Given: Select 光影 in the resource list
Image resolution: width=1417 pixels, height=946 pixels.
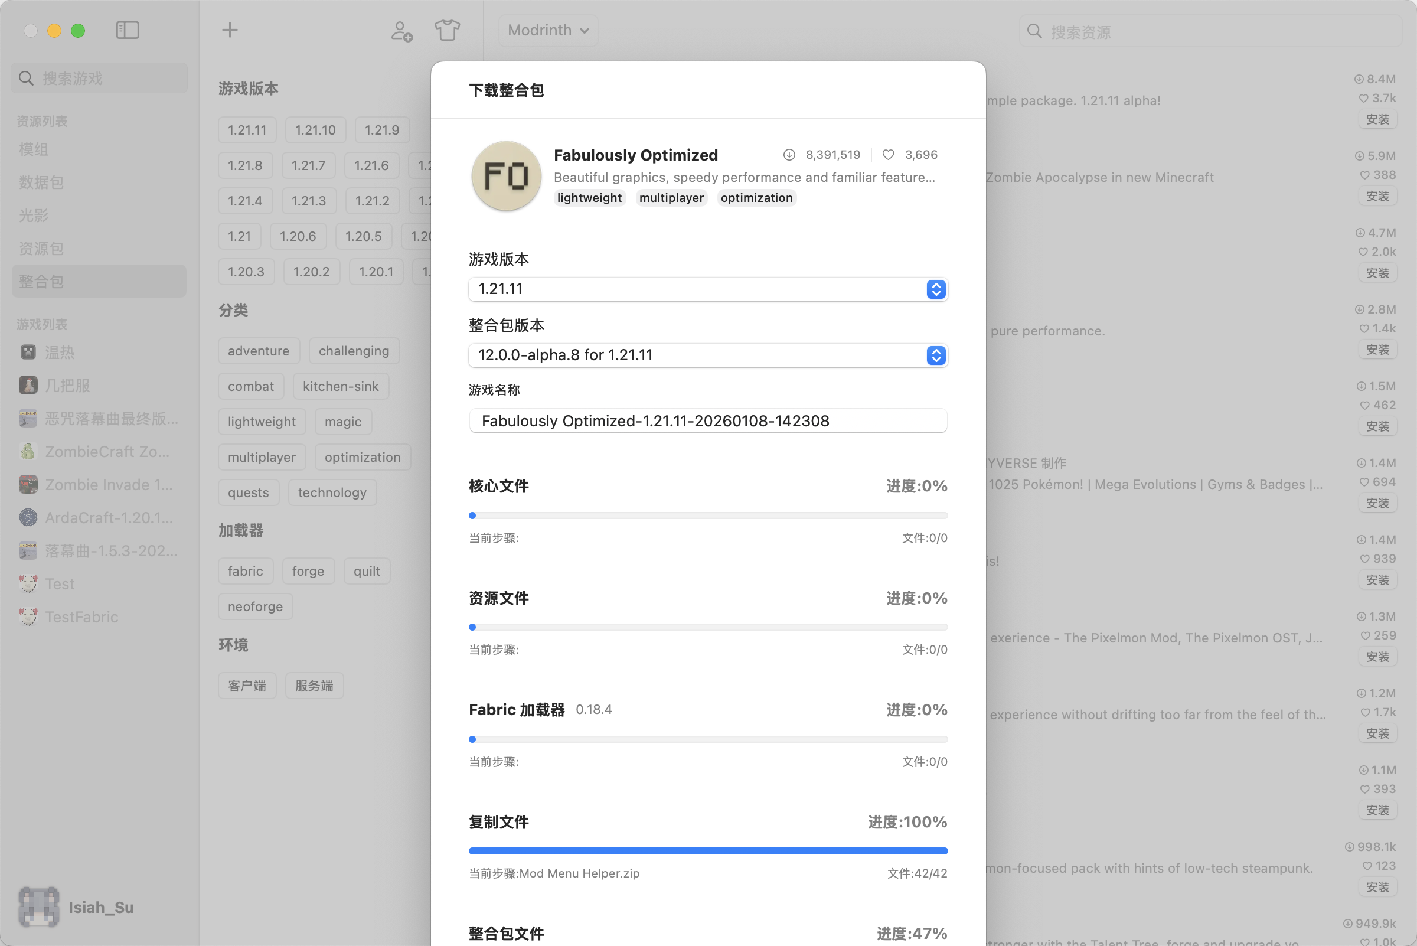Looking at the screenshot, I should coord(33,216).
